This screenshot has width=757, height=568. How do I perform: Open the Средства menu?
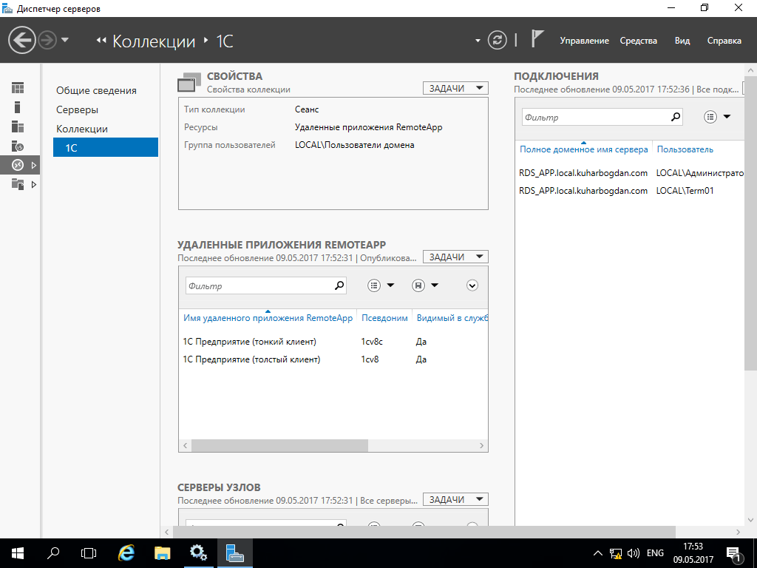638,41
